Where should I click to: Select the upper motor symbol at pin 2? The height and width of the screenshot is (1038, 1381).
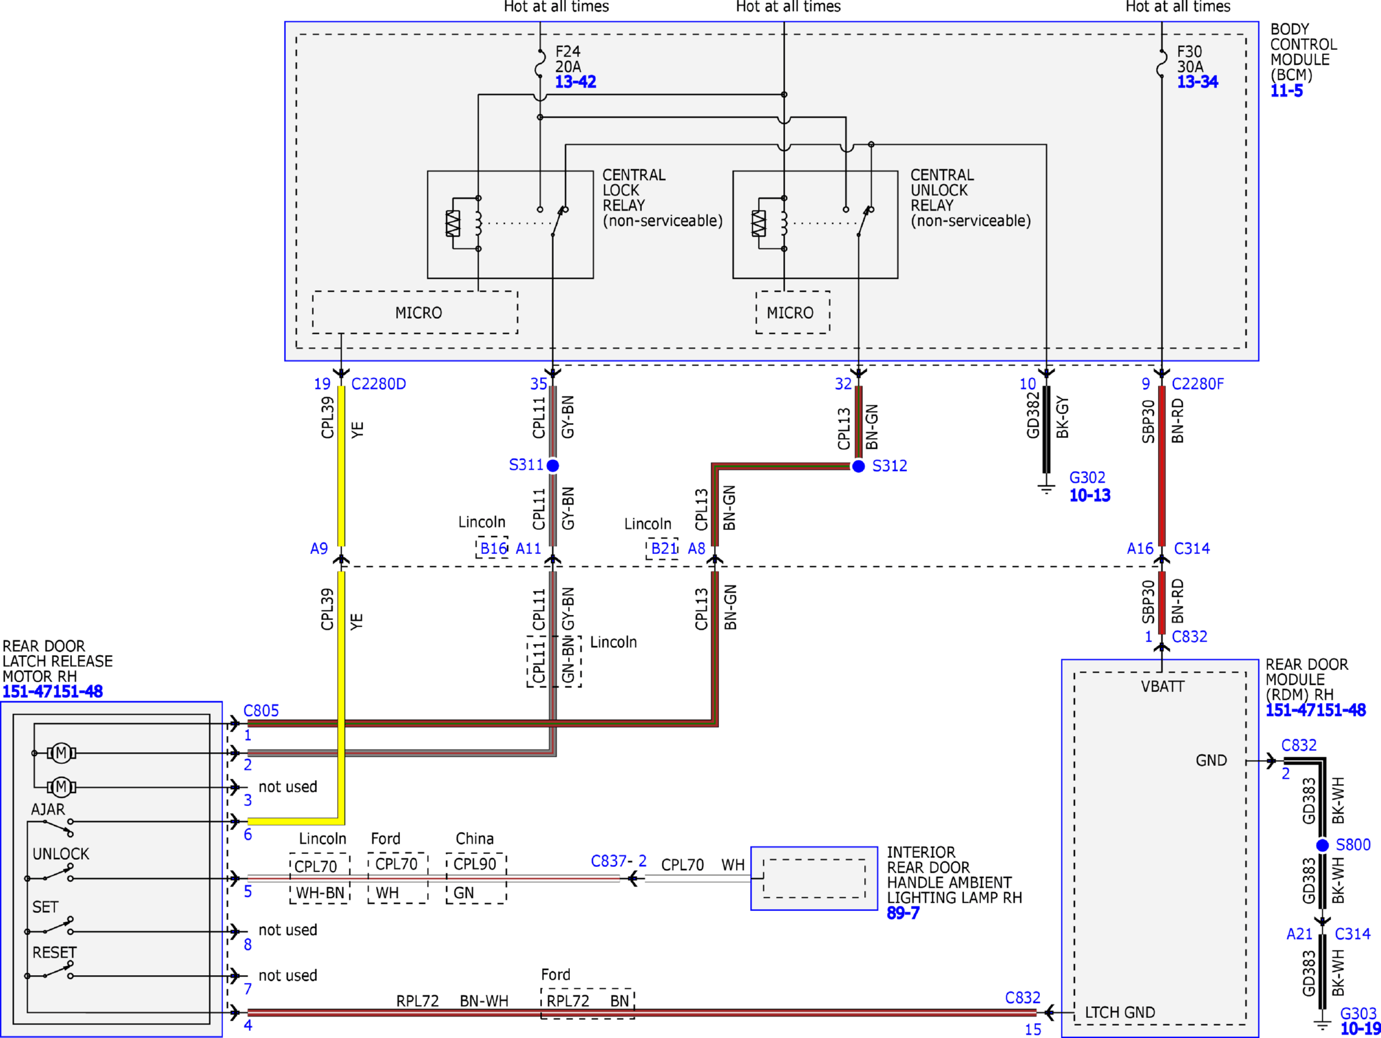62,753
